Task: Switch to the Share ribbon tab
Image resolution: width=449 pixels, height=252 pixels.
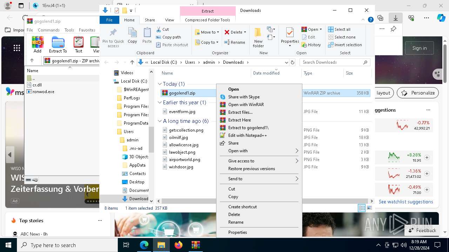Action: tap(150, 20)
